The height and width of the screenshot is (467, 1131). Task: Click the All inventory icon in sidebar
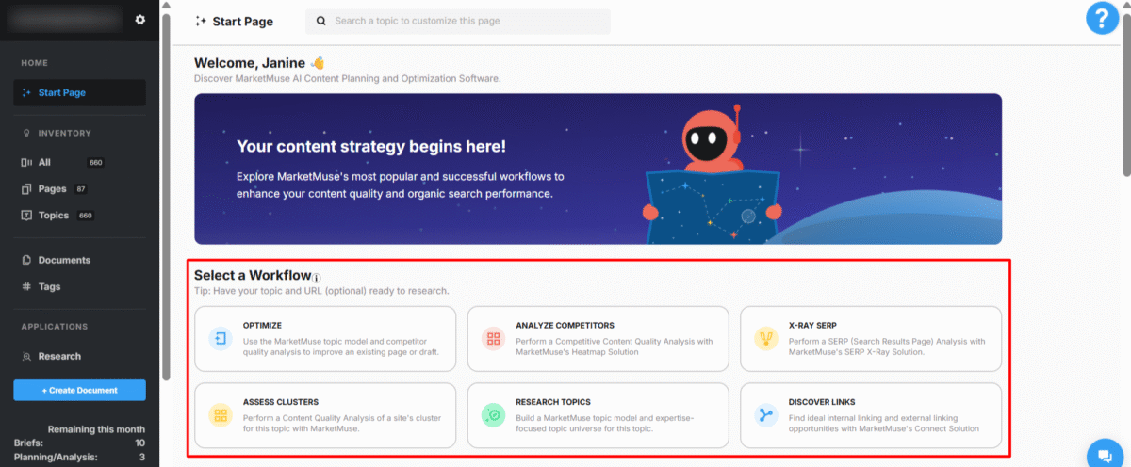26,163
